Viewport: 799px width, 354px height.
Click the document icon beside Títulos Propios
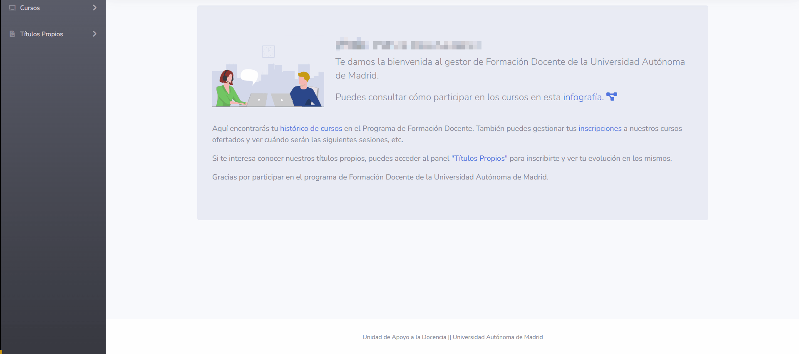[12, 34]
